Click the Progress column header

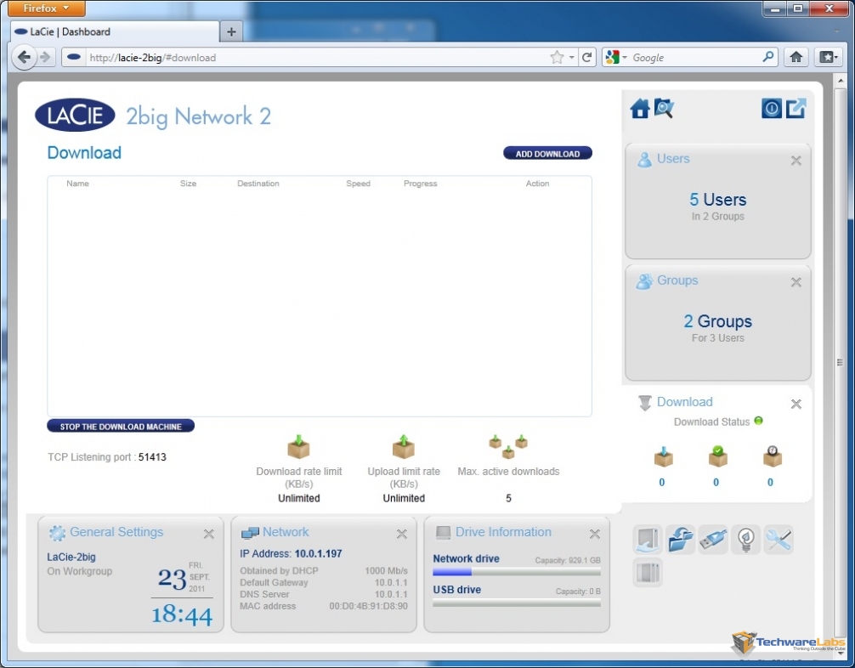click(x=421, y=184)
